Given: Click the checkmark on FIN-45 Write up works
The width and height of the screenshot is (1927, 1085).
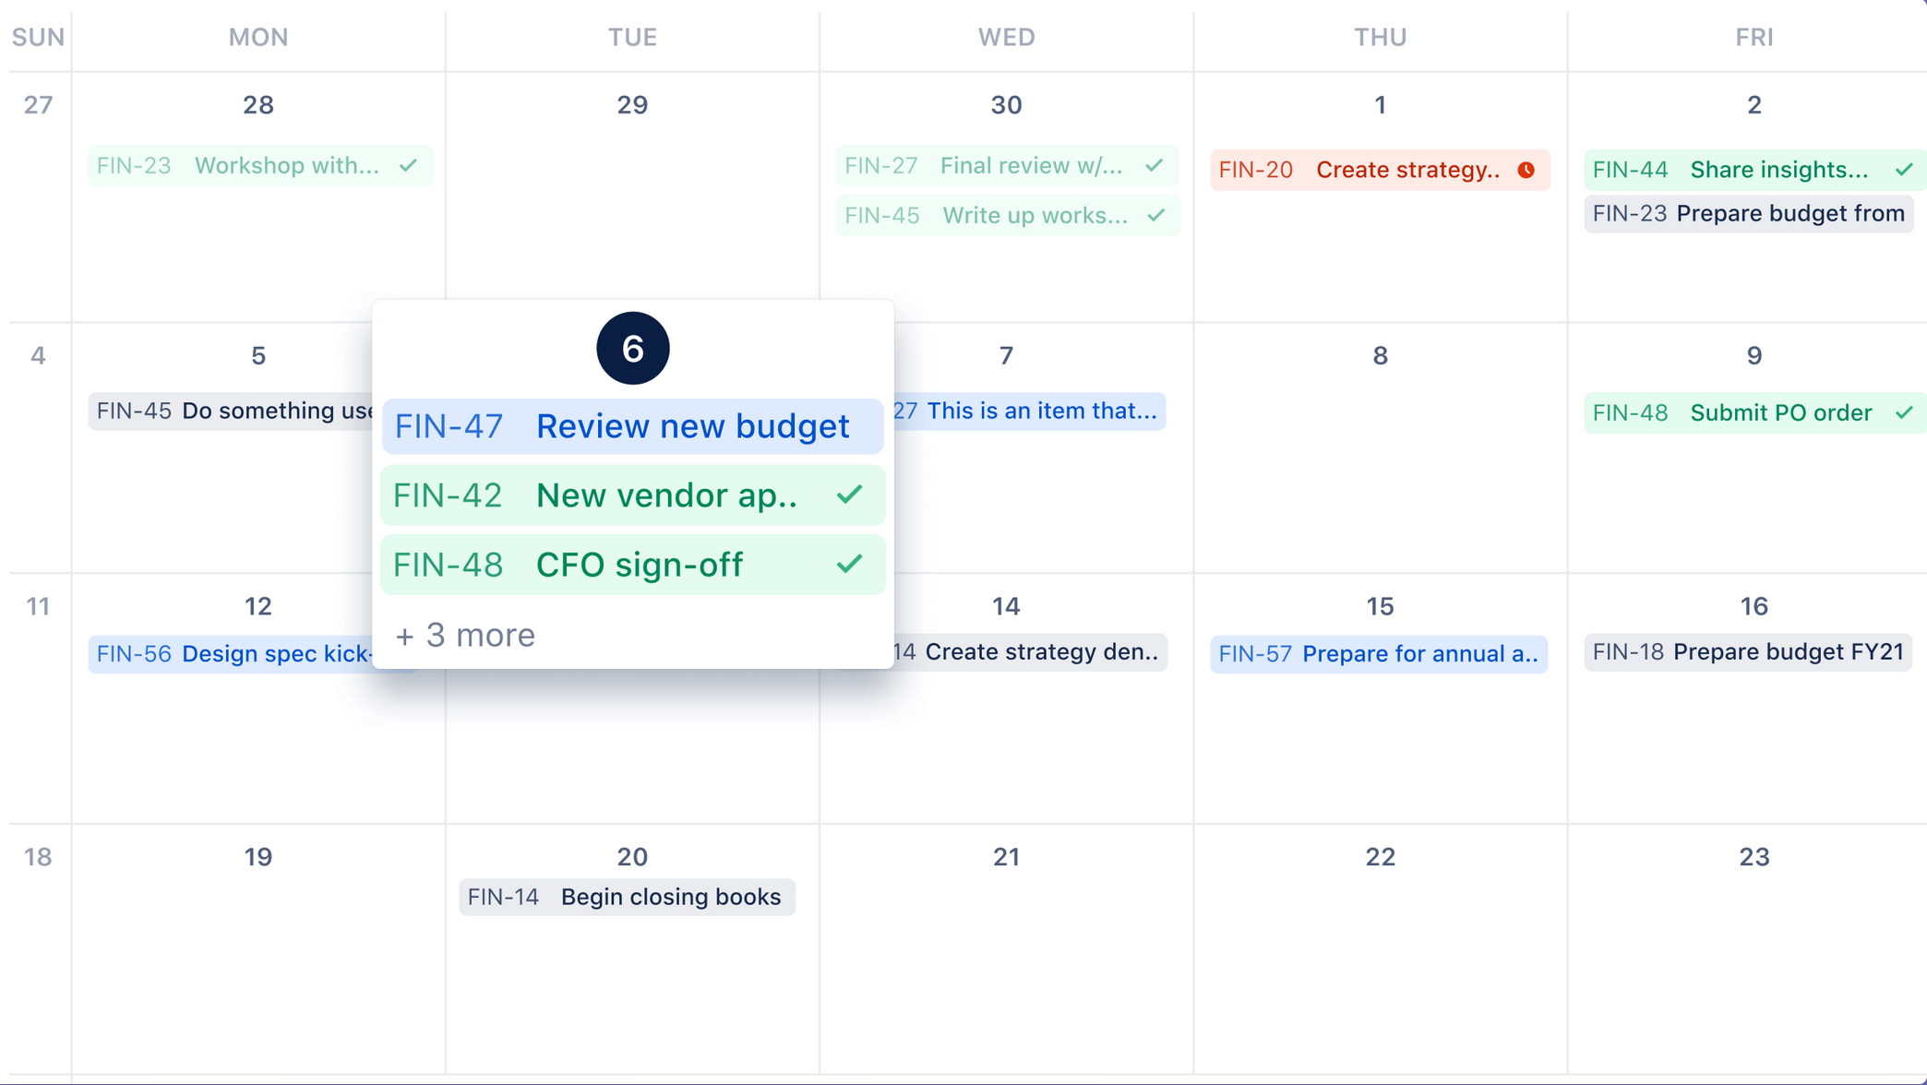Looking at the screenshot, I should coord(1156,215).
